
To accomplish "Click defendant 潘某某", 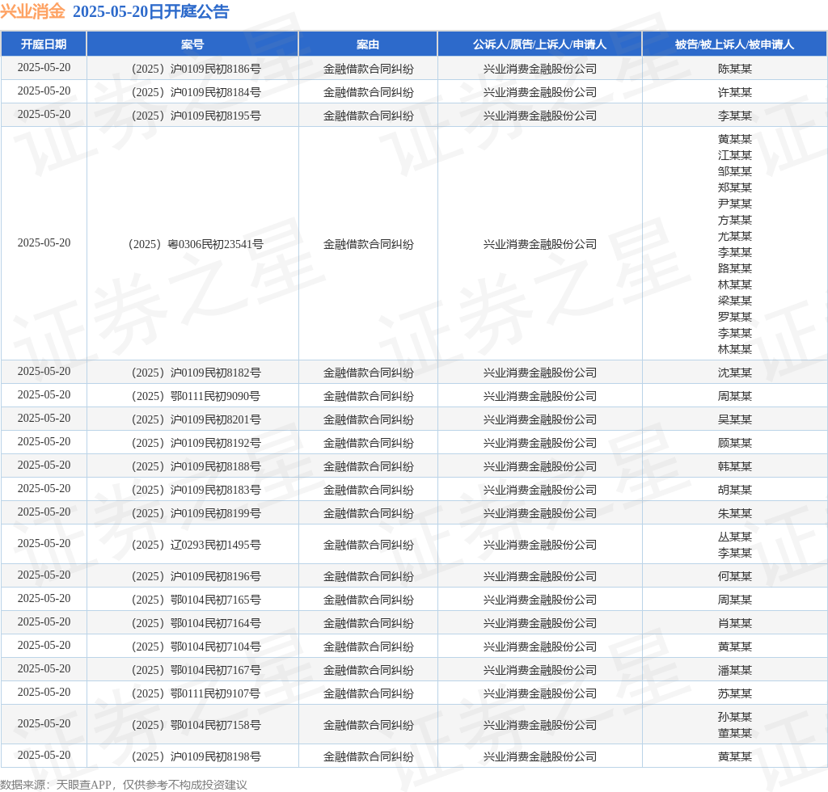I will pyautogui.click(x=734, y=670).
